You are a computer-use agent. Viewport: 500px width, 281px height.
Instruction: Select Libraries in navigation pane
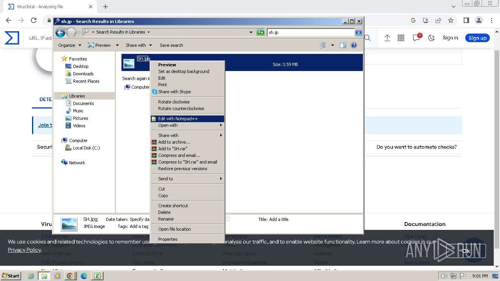point(77,96)
